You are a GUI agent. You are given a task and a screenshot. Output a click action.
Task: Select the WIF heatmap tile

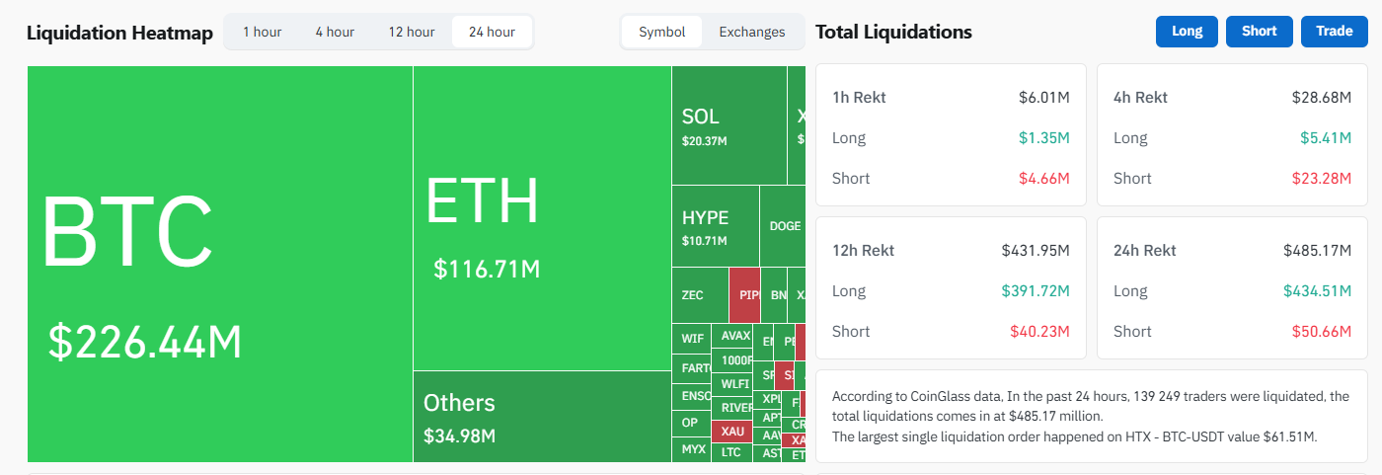click(693, 339)
